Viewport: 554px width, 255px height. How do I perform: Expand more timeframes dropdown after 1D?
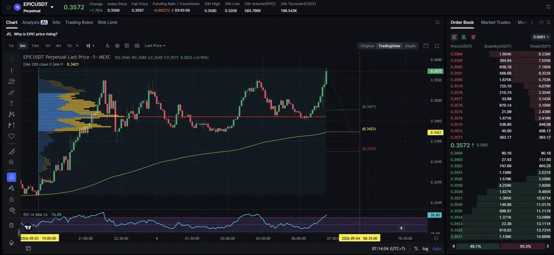click(77, 46)
